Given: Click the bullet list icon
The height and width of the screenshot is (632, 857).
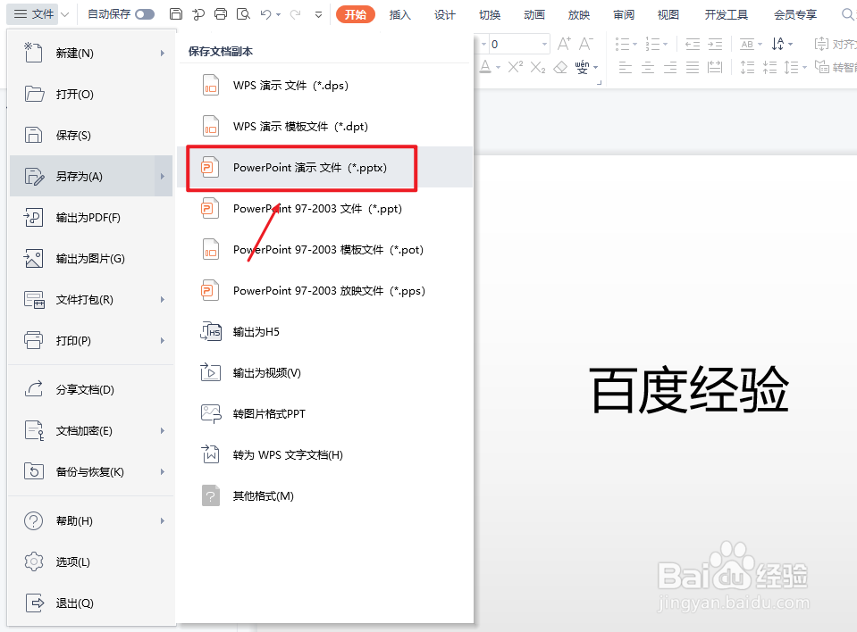Looking at the screenshot, I should [623, 44].
